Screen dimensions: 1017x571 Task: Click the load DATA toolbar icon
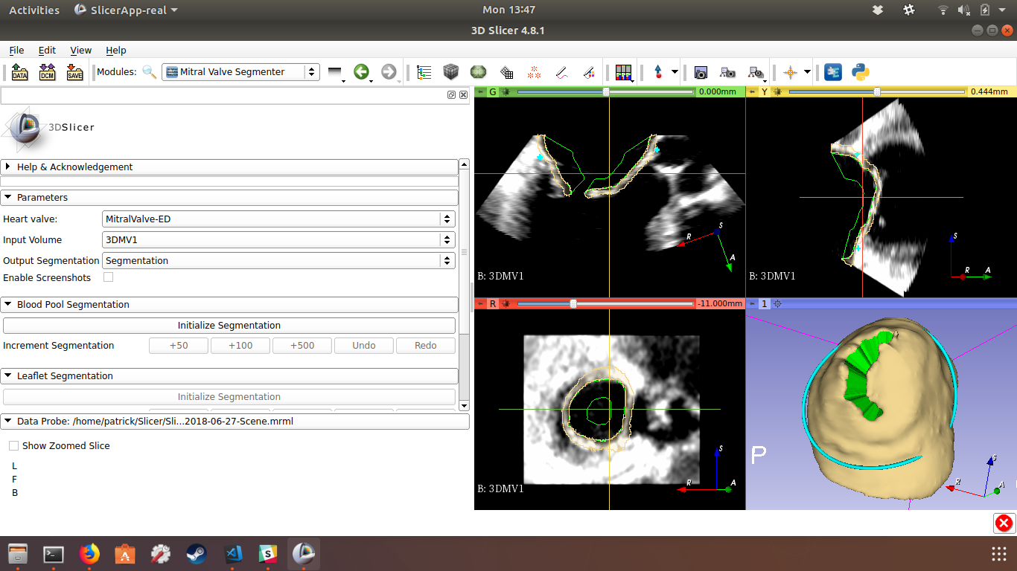(19, 72)
